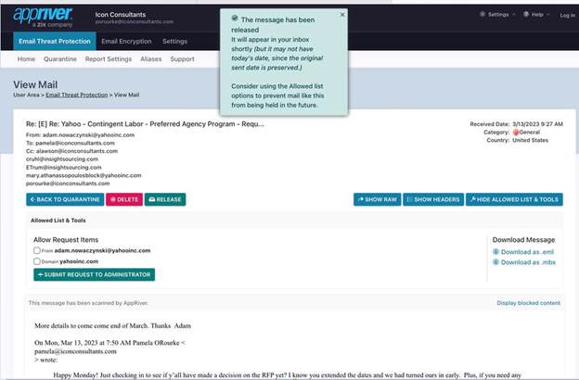Image resolution: width=579 pixels, height=380 pixels.
Task: Open the Settings dropdown in the header
Action: 497,15
